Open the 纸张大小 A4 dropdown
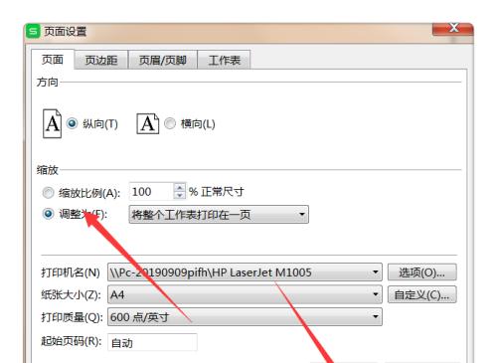 click(245, 294)
